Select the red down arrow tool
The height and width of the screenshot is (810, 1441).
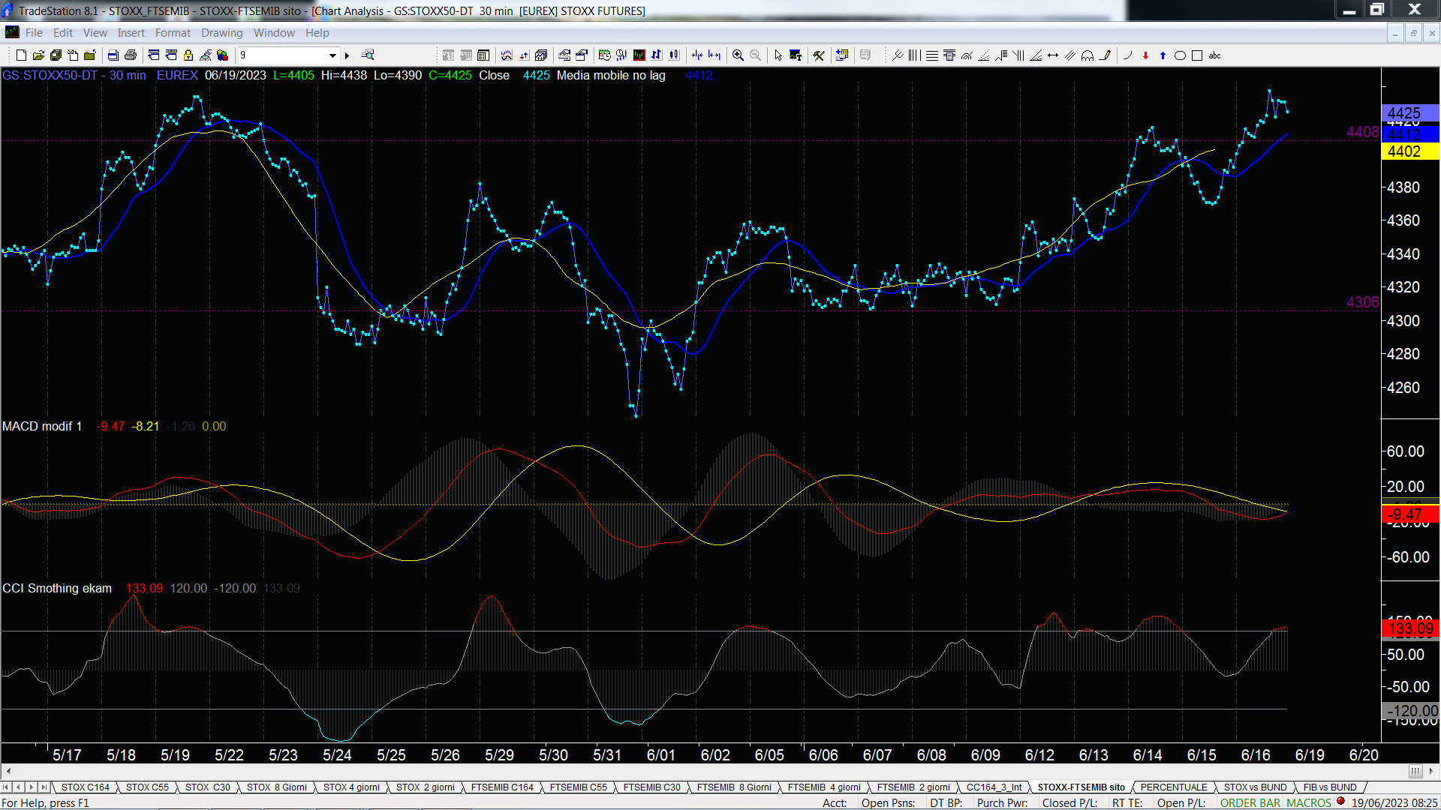[1145, 55]
